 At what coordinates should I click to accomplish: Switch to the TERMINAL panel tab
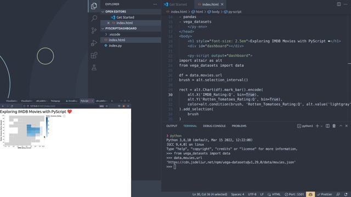pos(190,126)
